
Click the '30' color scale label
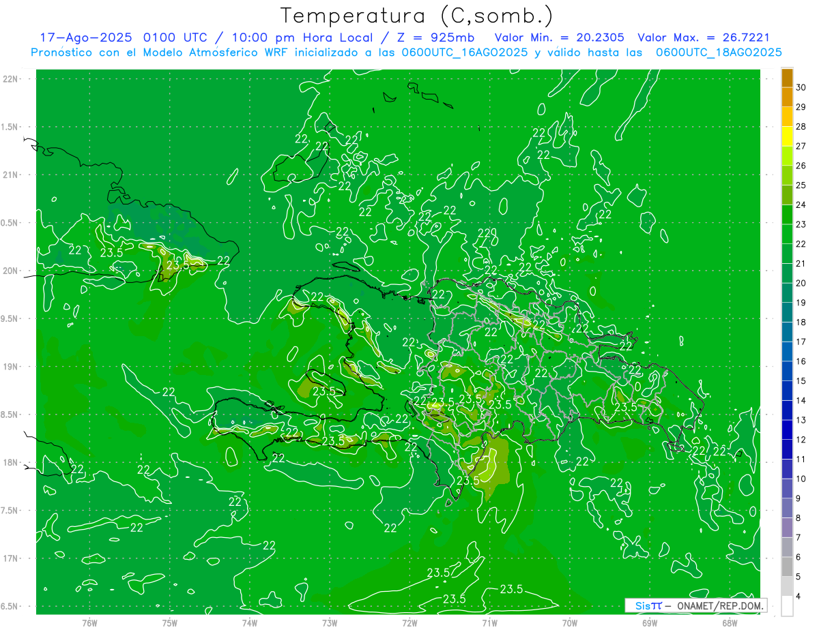801,87
